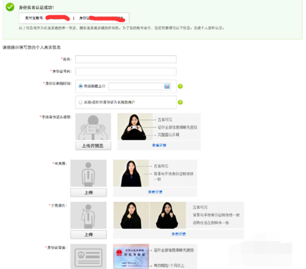
Task: Click the sample ID card back image
Action: (131, 256)
